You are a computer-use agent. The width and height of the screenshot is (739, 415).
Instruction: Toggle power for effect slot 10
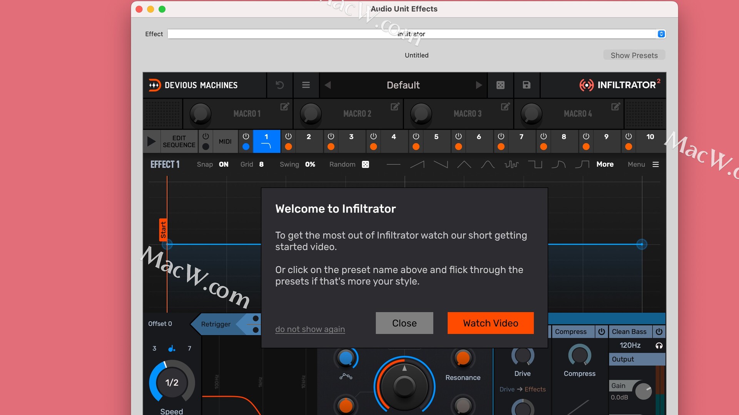pyautogui.click(x=629, y=136)
